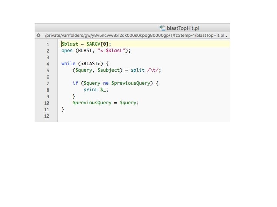Click line number 1 in the gutter

pyautogui.click(x=48, y=44)
